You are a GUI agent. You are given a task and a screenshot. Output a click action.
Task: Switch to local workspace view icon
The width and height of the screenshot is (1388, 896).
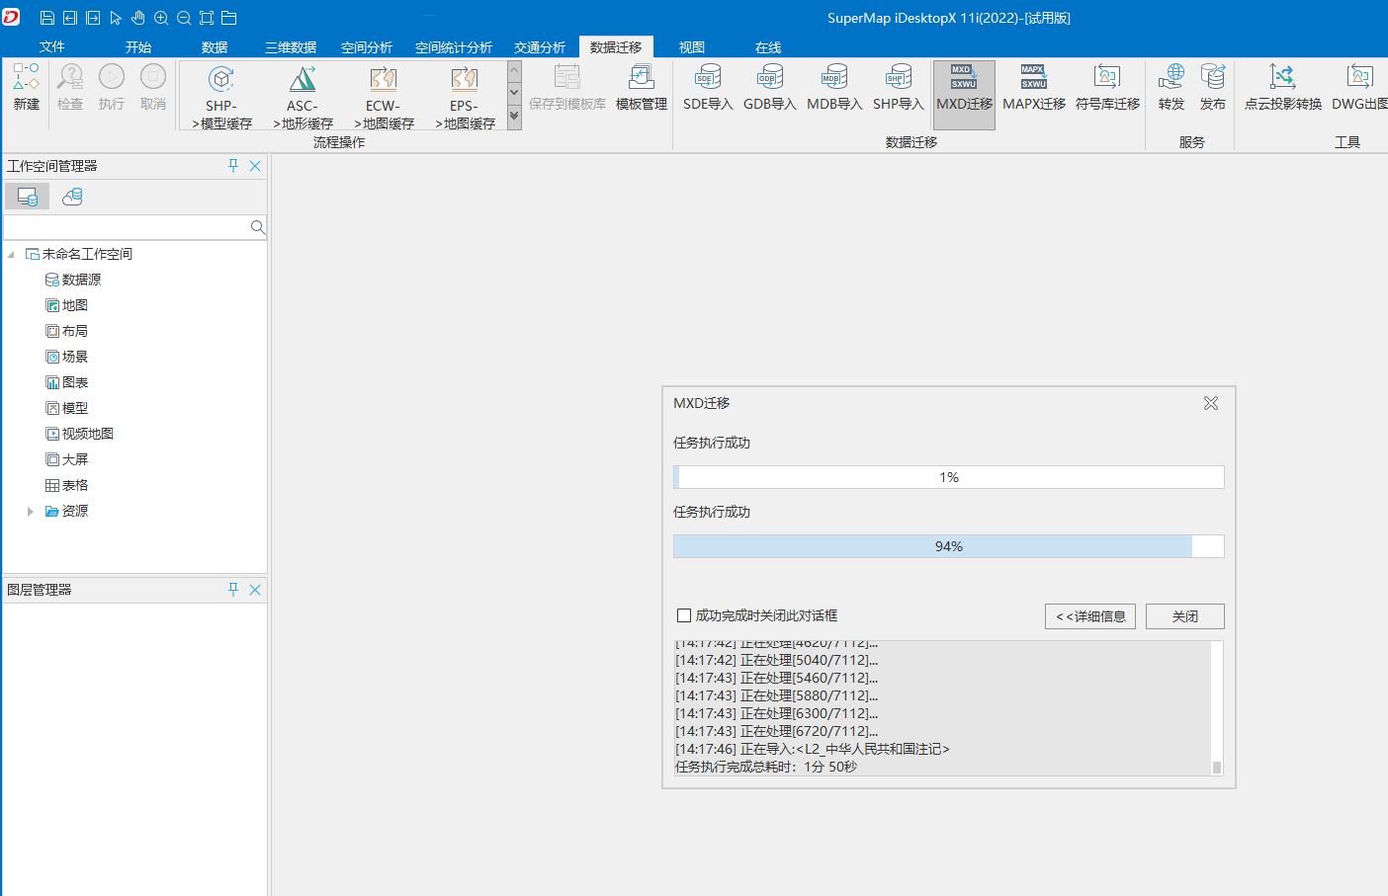[x=27, y=197]
